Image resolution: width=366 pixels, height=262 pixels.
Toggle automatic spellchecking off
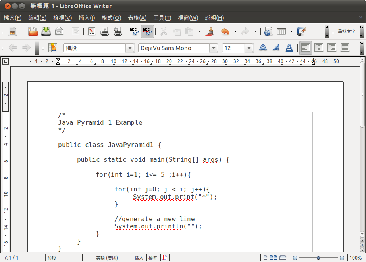(147, 31)
